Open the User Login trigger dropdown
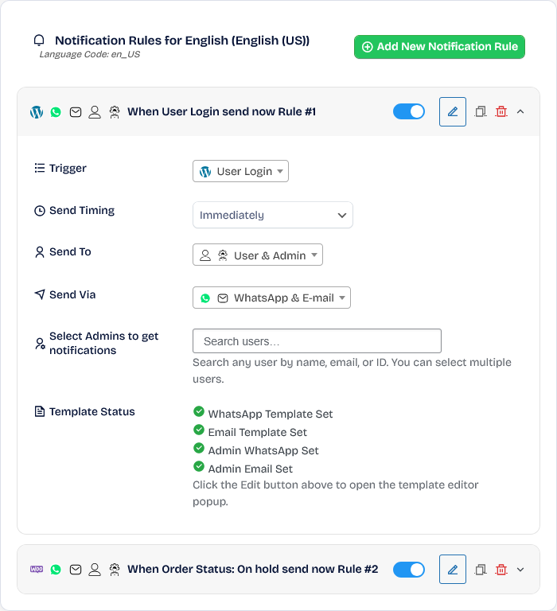The width and height of the screenshot is (557, 611). click(240, 171)
